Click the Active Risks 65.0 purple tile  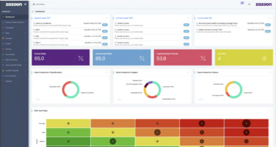click(61, 57)
